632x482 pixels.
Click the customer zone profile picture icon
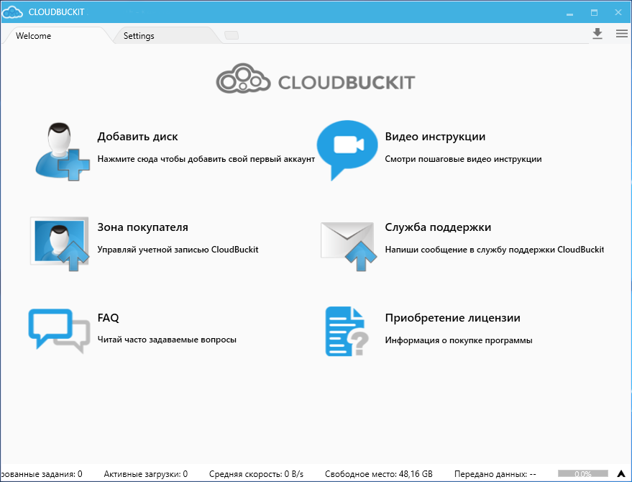pyautogui.click(x=60, y=244)
